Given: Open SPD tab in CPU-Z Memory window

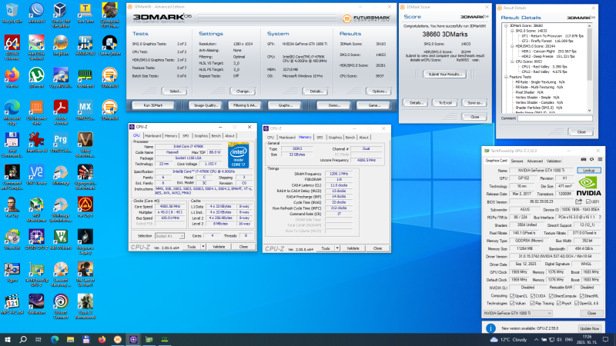Looking at the screenshot, I should coord(320,138).
